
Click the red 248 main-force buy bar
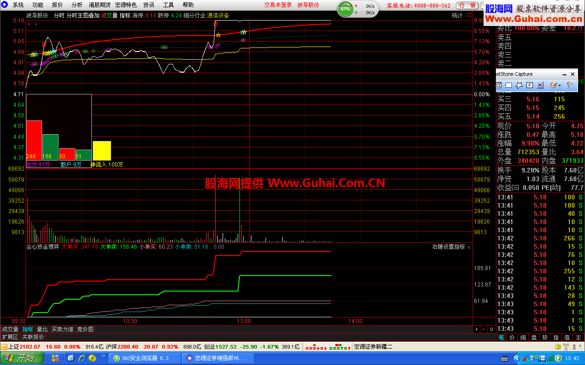pos(34,141)
